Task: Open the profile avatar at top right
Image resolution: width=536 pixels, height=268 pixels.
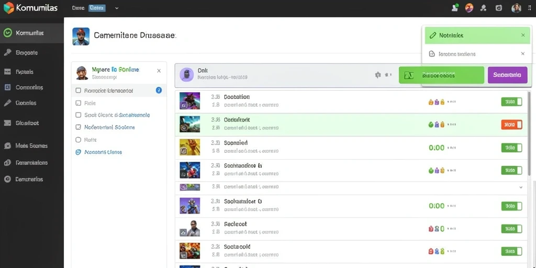Action: [516, 8]
